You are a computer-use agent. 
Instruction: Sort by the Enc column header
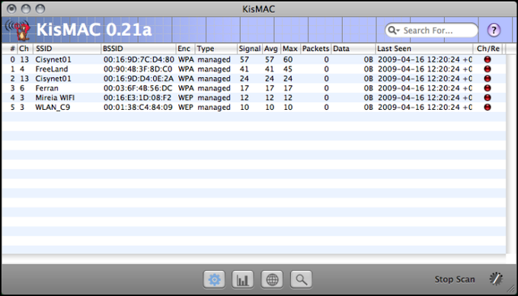(x=185, y=49)
